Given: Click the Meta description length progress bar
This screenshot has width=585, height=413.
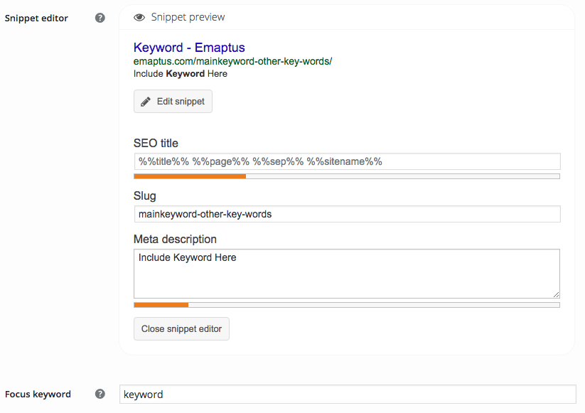Looking at the screenshot, I should [x=347, y=305].
